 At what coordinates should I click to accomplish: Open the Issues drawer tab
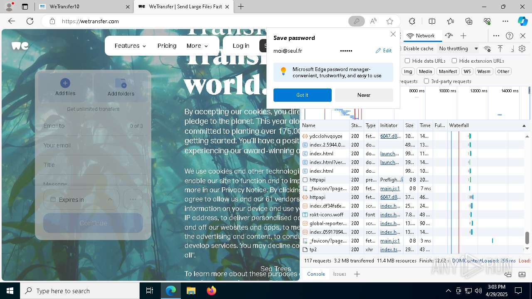point(340,274)
